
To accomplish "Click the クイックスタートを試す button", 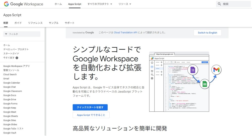I will (90, 107).
